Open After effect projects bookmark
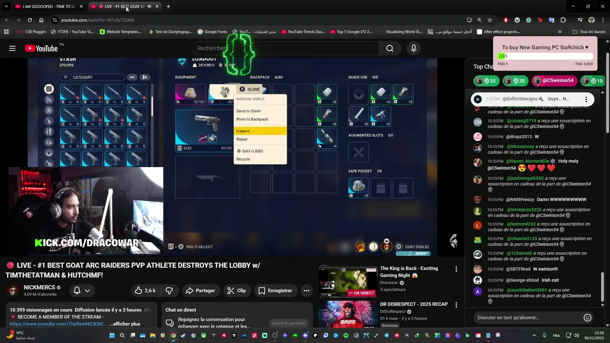Image resolution: width=610 pixels, height=343 pixels. 498,32
